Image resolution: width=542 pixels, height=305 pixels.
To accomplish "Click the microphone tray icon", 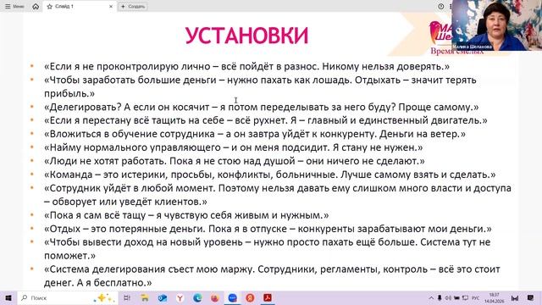I will tap(440, 297).
